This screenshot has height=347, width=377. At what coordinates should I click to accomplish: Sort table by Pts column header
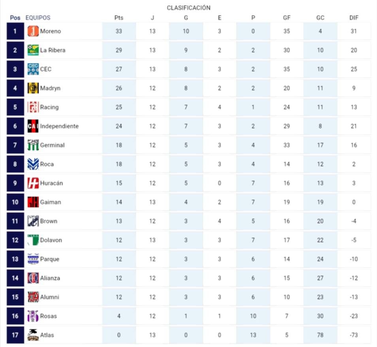(119, 18)
